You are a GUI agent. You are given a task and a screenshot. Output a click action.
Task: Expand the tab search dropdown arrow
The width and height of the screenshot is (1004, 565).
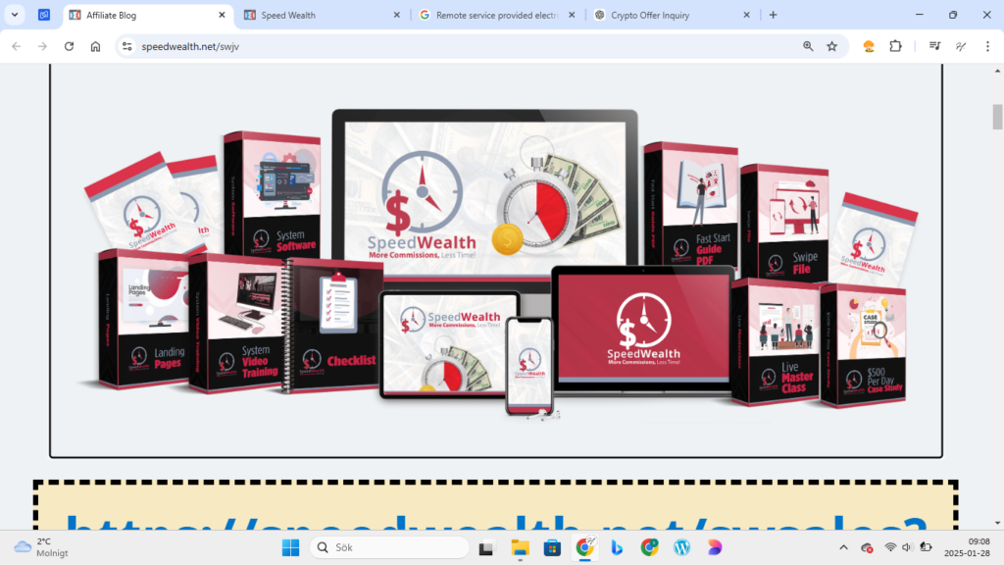[14, 15]
